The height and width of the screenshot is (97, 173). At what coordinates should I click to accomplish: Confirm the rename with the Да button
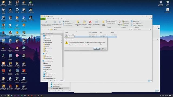point(97,49)
